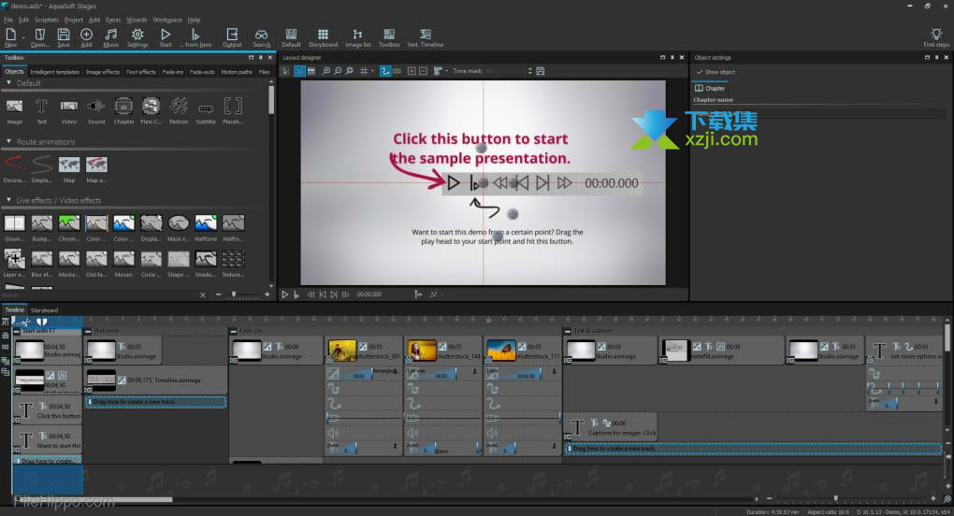Click the 'from here' play toolbar icon
The width and height of the screenshot is (954, 516).
(195, 37)
